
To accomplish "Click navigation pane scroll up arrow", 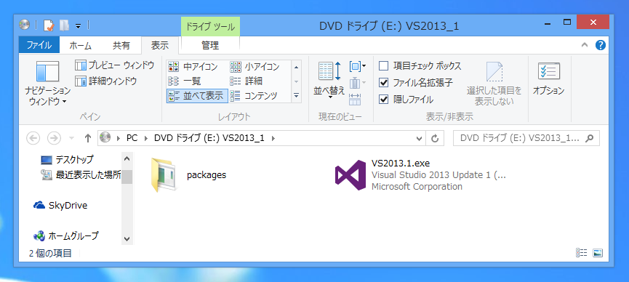I will (127, 158).
